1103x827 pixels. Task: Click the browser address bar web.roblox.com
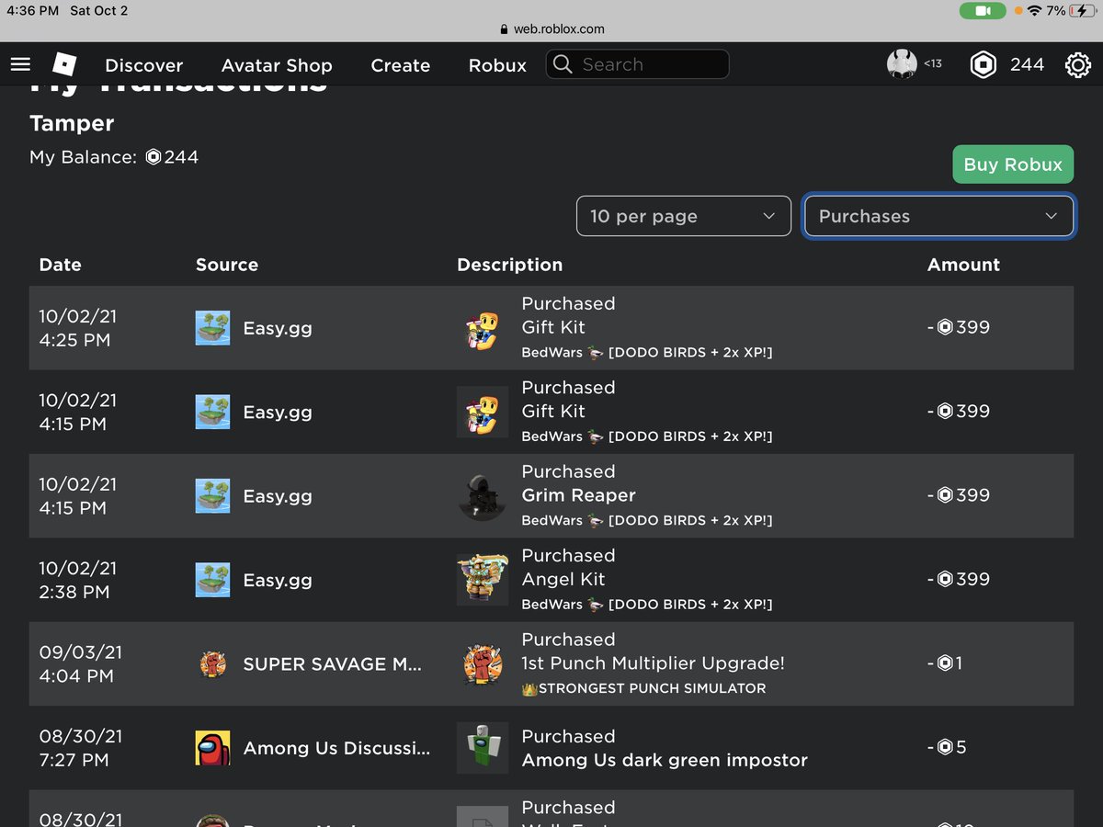tap(551, 28)
